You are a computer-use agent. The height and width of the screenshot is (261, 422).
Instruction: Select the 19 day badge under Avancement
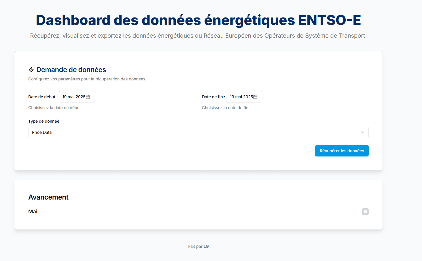coord(365,211)
